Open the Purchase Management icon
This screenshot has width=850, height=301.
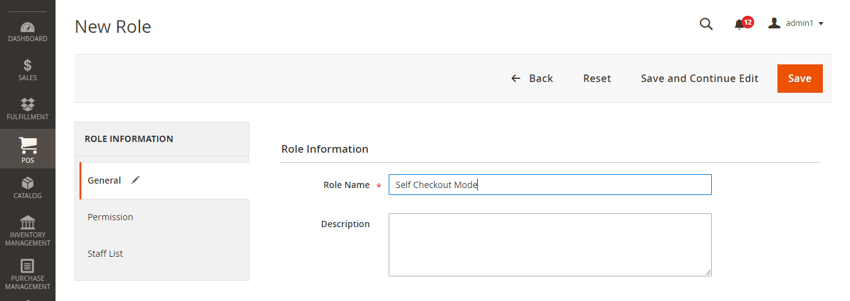point(27,266)
